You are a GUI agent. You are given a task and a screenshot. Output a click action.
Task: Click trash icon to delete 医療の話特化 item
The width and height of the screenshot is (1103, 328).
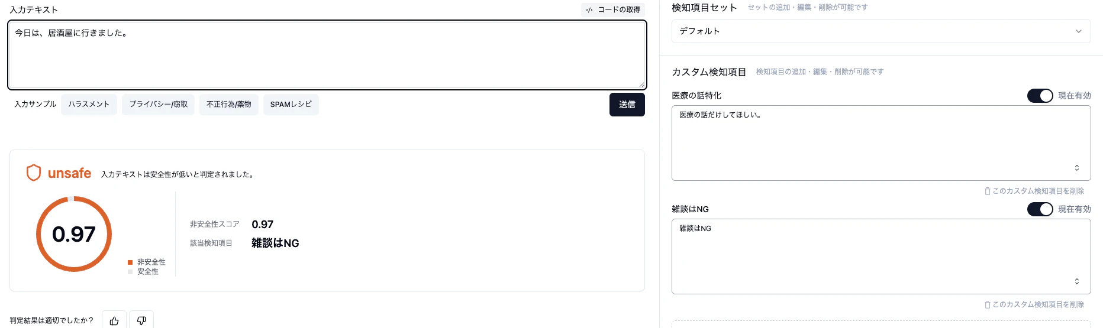pyautogui.click(x=987, y=191)
